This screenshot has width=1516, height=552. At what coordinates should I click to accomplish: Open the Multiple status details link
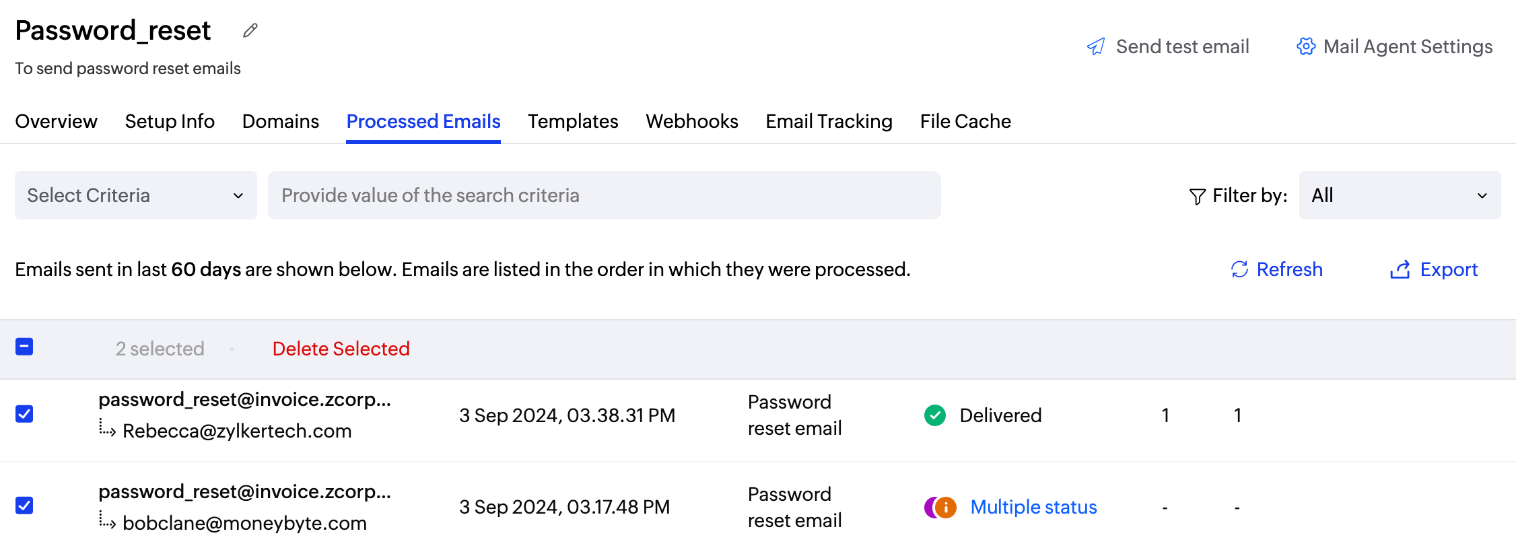1033,507
